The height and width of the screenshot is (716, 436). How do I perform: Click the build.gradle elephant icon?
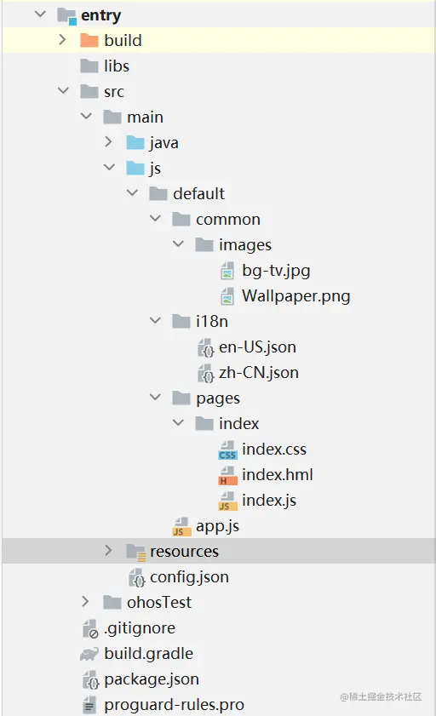point(89,655)
